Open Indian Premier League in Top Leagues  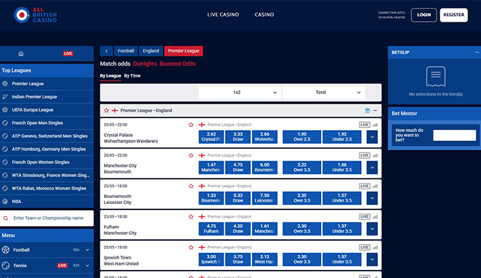pos(47,97)
